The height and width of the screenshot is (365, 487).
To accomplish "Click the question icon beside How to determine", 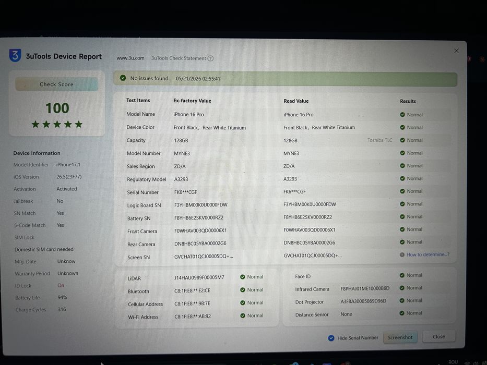I will point(402,255).
